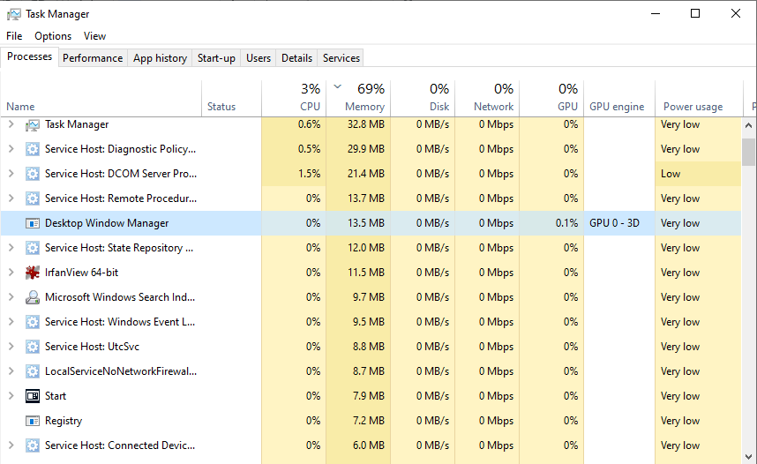Maximize the Task Manager window
The width and height of the screenshot is (757, 464).
point(695,13)
